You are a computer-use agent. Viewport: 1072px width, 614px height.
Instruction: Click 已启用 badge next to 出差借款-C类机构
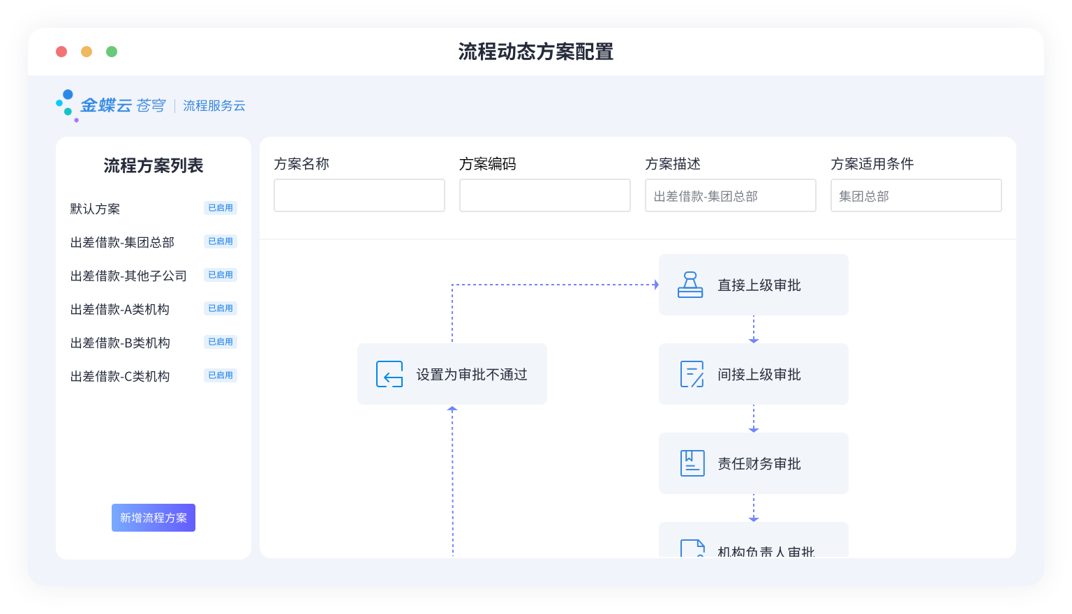point(221,375)
